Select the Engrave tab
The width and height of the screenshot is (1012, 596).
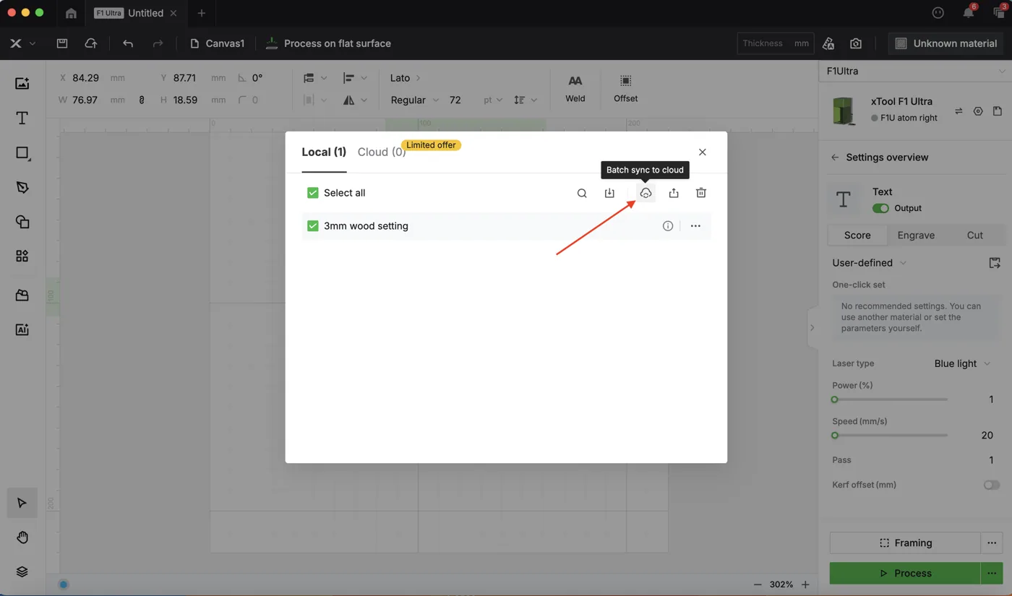point(916,235)
